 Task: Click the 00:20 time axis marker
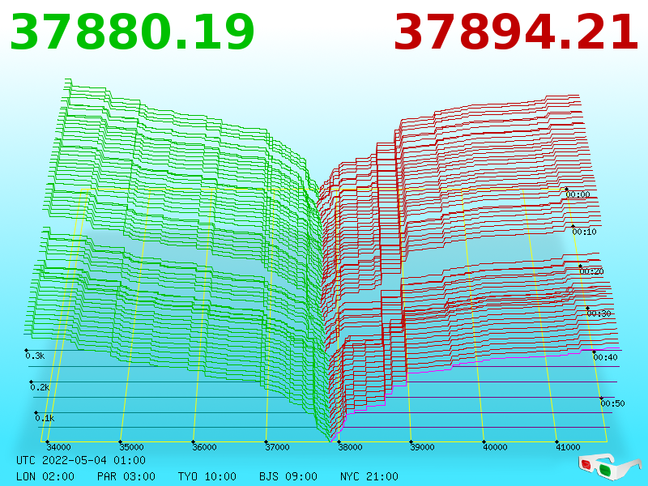[x=591, y=271]
